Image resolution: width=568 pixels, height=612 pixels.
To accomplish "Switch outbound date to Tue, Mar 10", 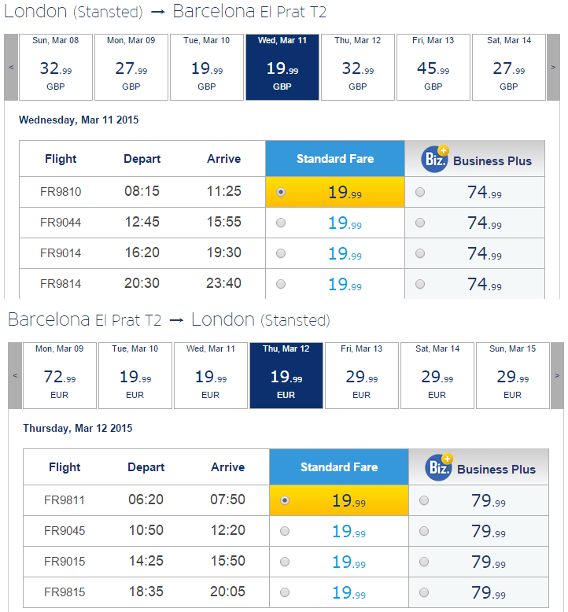I will tap(207, 67).
